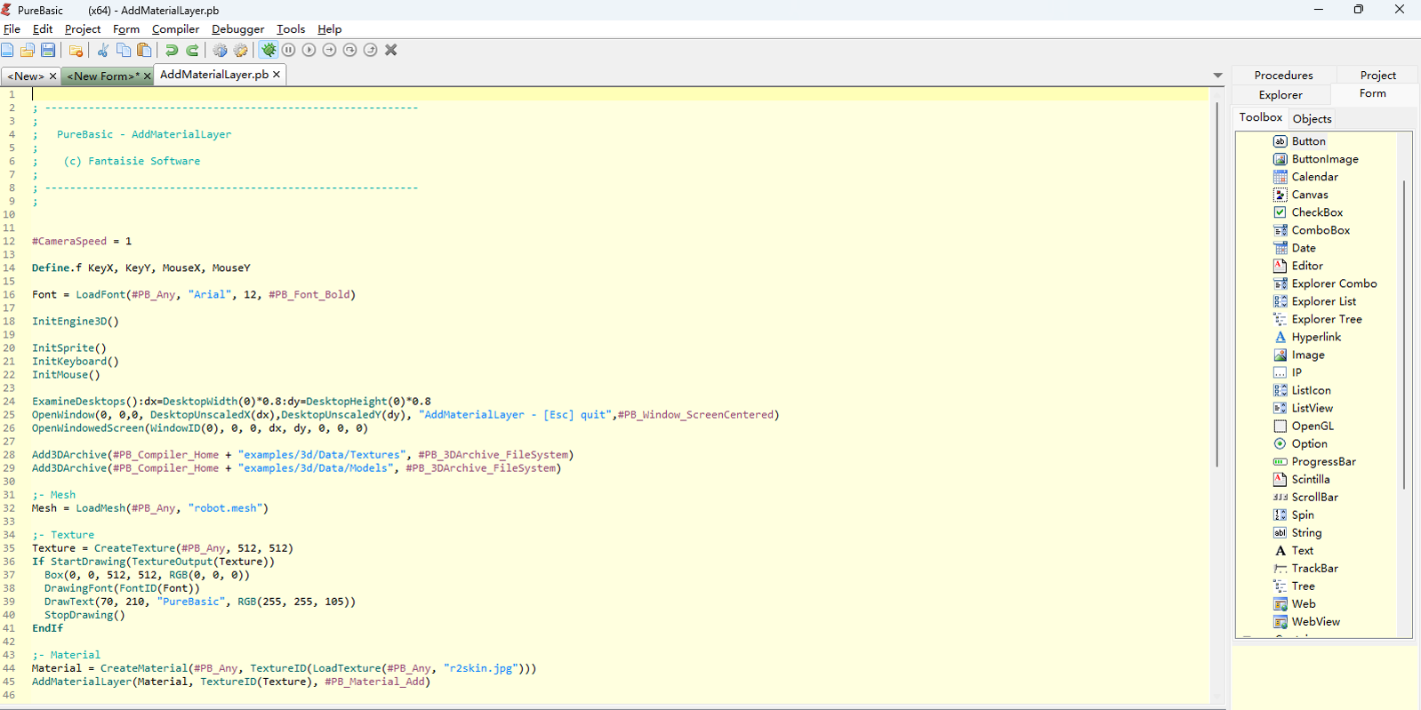Select the Button gadget in toolbox

(1308, 141)
